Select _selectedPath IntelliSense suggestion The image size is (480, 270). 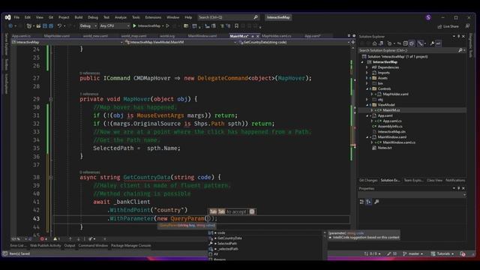point(265,249)
